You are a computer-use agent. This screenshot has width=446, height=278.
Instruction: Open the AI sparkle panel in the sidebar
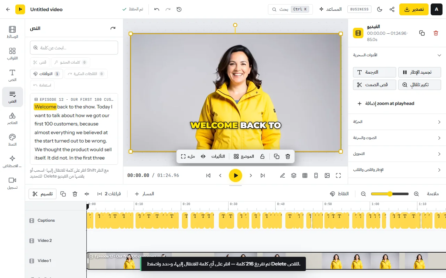click(13, 162)
